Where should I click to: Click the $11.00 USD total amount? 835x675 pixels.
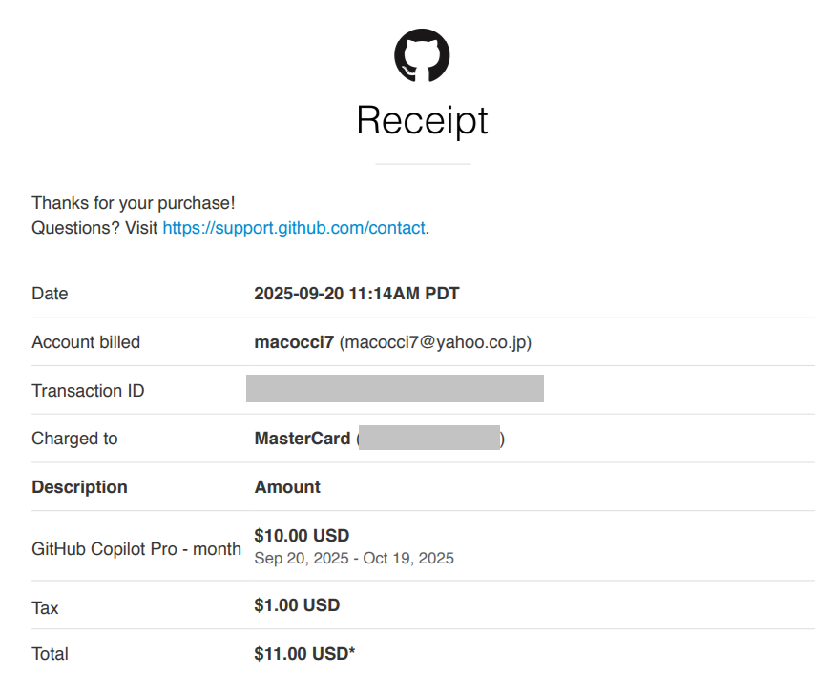pyautogui.click(x=304, y=654)
